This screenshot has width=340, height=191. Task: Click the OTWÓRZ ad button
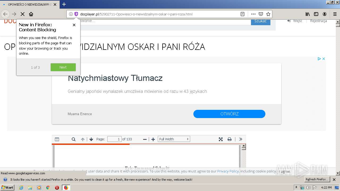(x=229, y=114)
